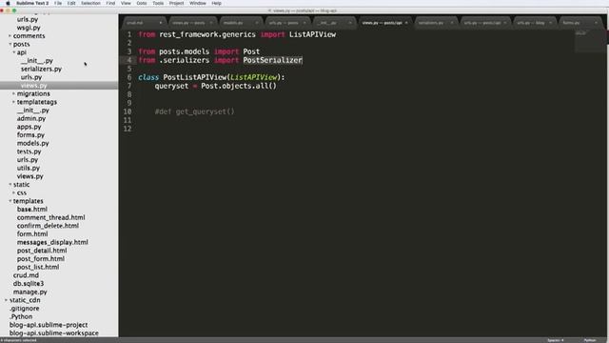Open the Apple menu
This screenshot has width=609, height=343.
tap(8, 3)
